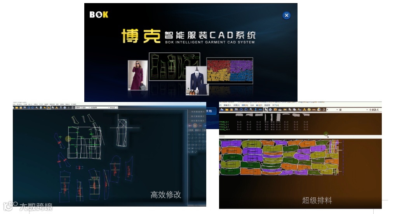
Task: Click the highlighted white-bordered icon in marker toolbar
Action: (x=266, y=110)
